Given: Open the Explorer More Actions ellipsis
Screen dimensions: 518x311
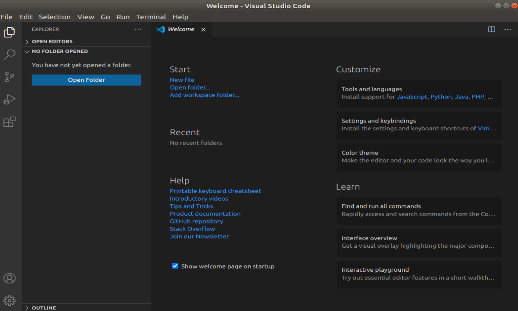Looking at the screenshot, I should (x=138, y=29).
